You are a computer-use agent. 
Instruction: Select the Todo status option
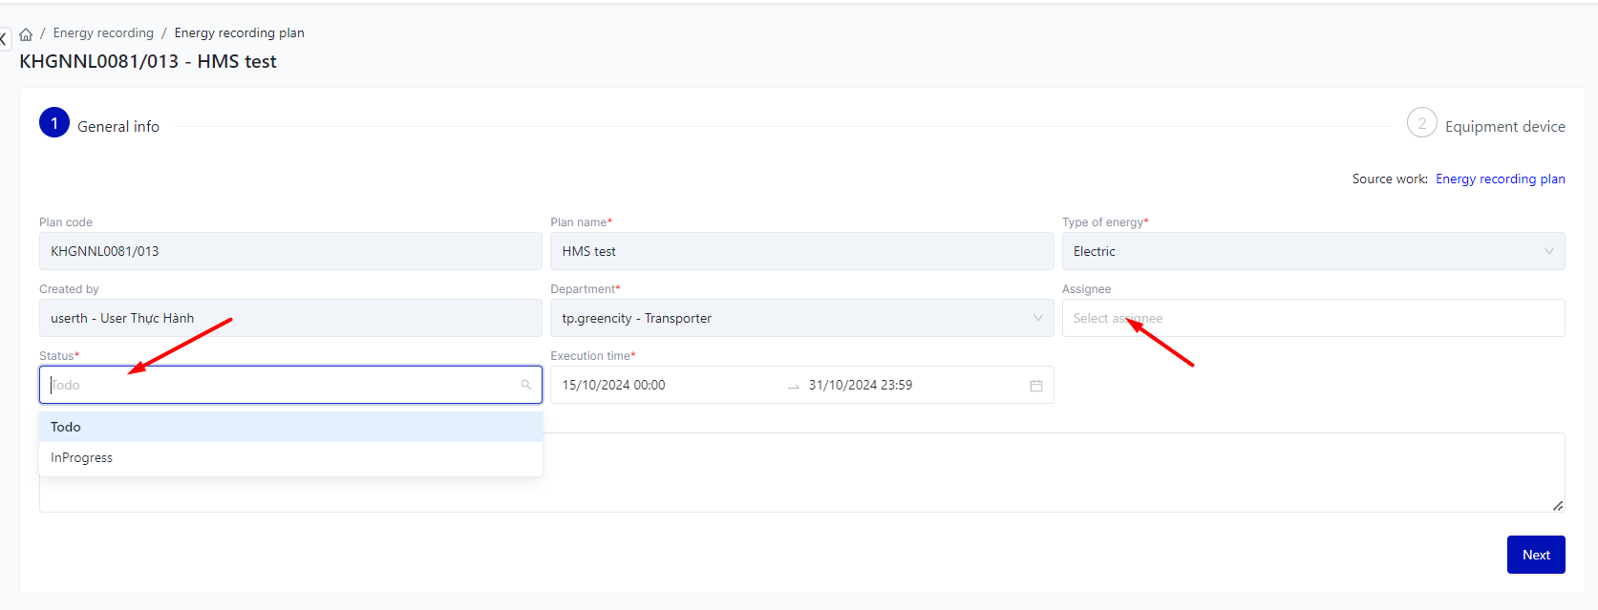66,427
